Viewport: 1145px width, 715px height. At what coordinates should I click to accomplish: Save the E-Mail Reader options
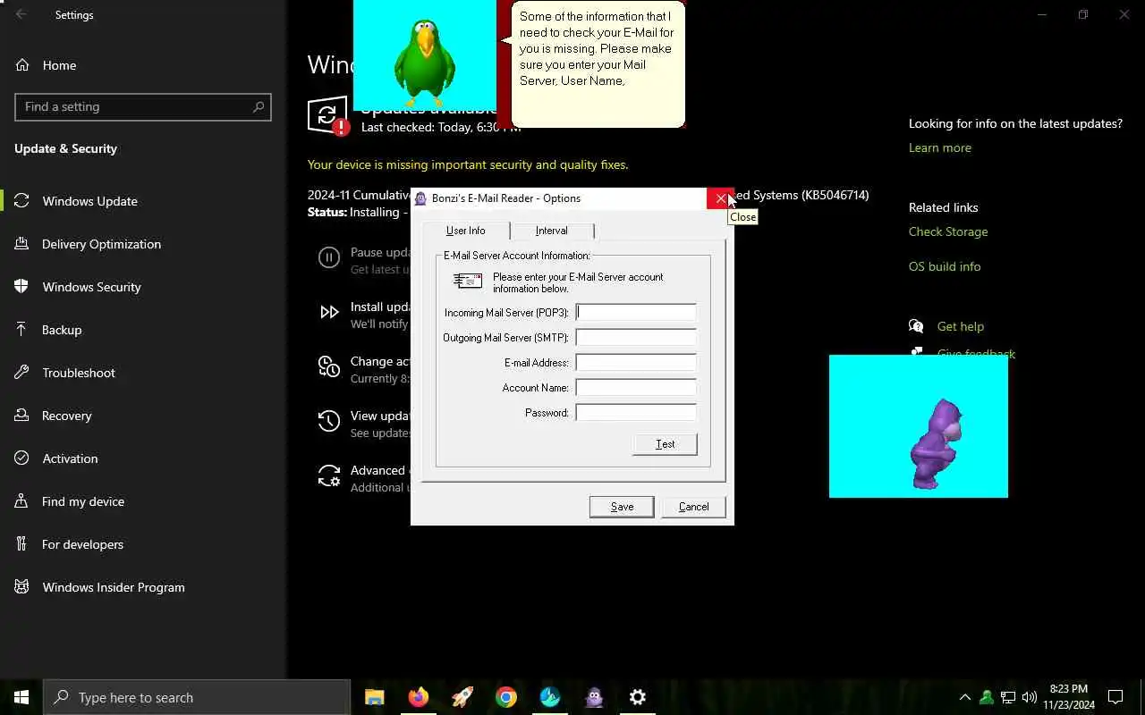click(x=622, y=507)
